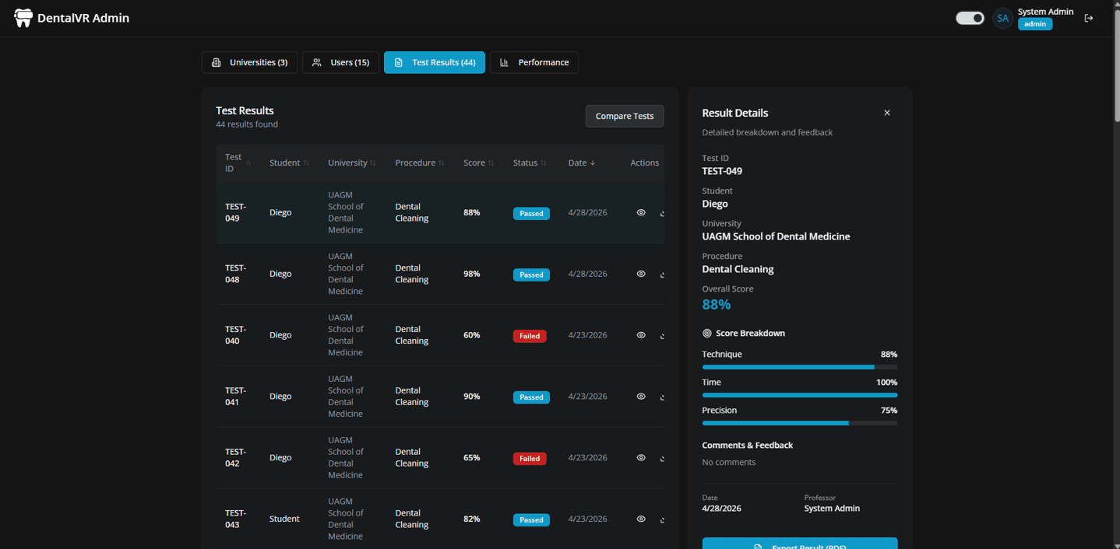Screen dimensions: 1120x549
Task: Click the document icon in the Test Results tab
Action: tap(399, 62)
